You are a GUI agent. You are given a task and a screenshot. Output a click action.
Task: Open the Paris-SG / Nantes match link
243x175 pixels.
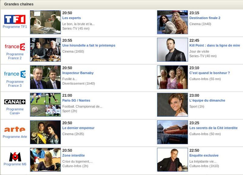[x=76, y=100]
